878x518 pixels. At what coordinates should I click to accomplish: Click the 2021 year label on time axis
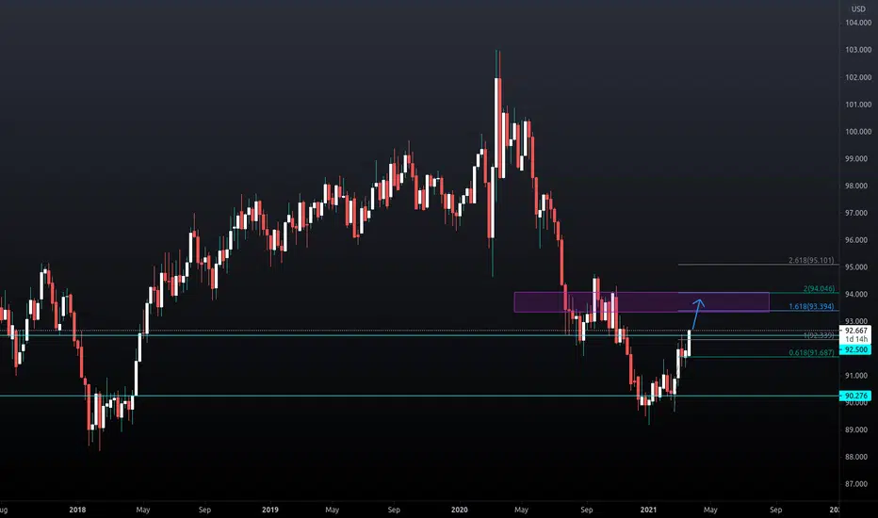point(648,510)
